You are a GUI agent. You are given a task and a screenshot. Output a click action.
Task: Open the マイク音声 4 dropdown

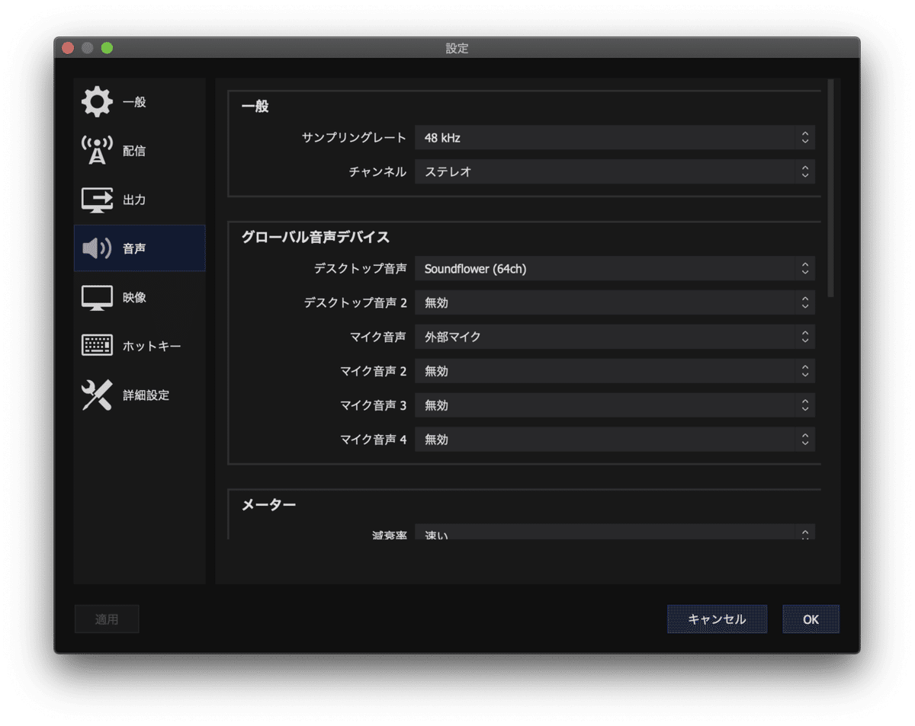614,439
